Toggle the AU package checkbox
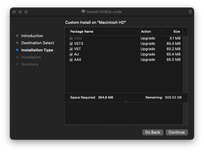This screenshot has width=204, height=152. pyautogui.click(x=71, y=54)
